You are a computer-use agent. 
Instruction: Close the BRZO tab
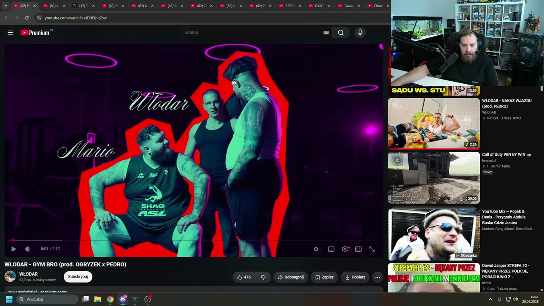300,6
